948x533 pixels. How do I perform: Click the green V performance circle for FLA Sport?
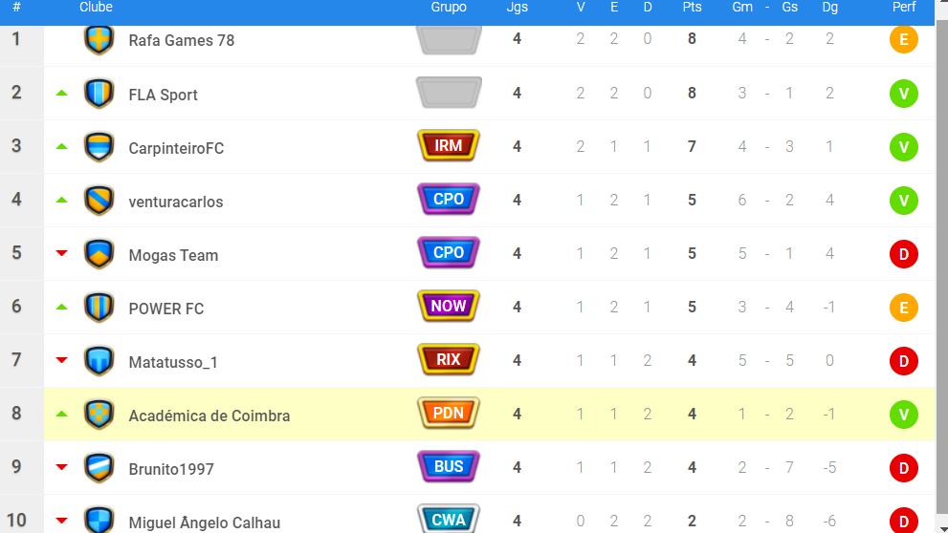904,94
